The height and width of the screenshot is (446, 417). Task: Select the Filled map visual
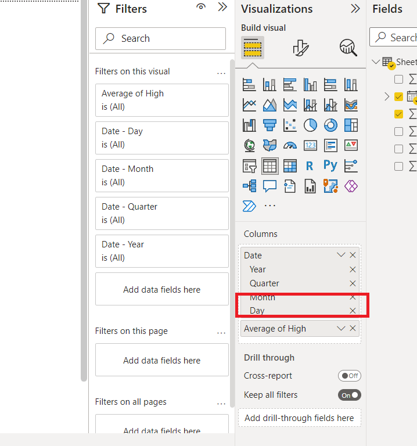(269, 145)
